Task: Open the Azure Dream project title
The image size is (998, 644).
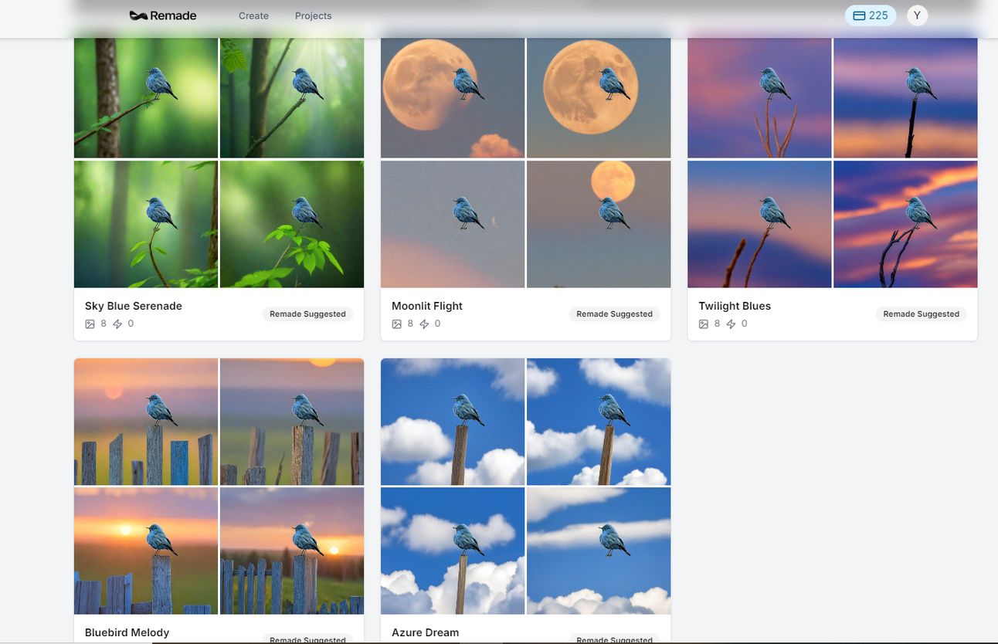Action: pyautogui.click(x=425, y=632)
